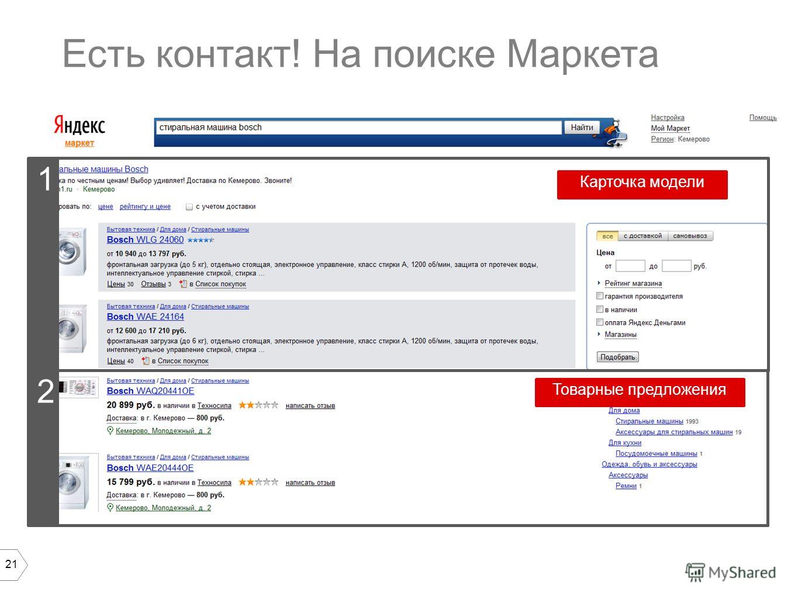The height and width of the screenshot is (599, 798).
Task: Open 'Регион' link
Action: click(x=662, y=139)
